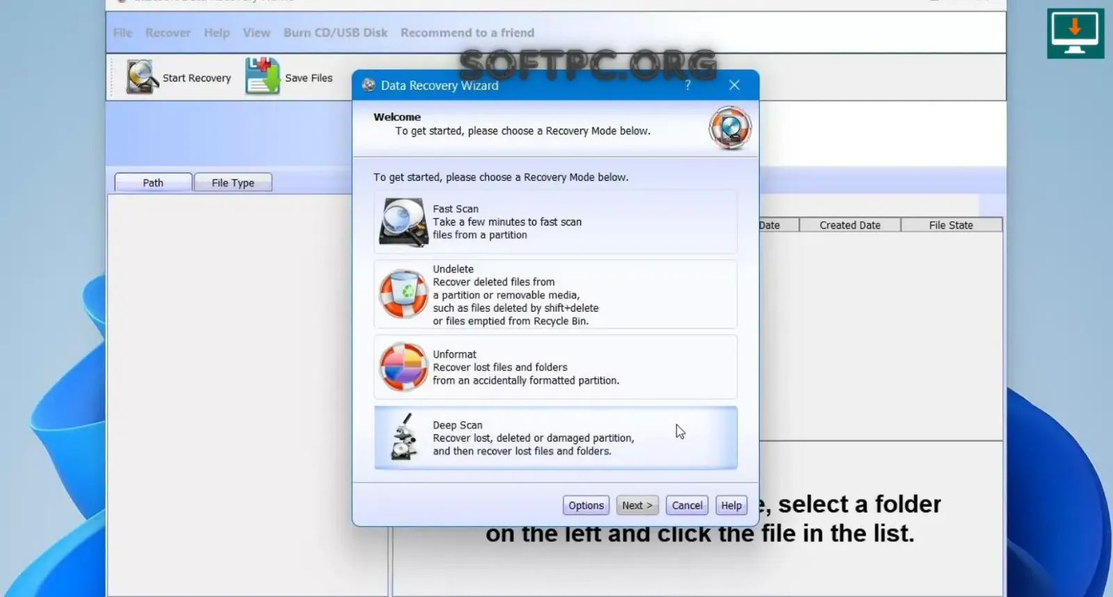Sort by File State column header
The image size is (1113, 597).
point(951,225)
